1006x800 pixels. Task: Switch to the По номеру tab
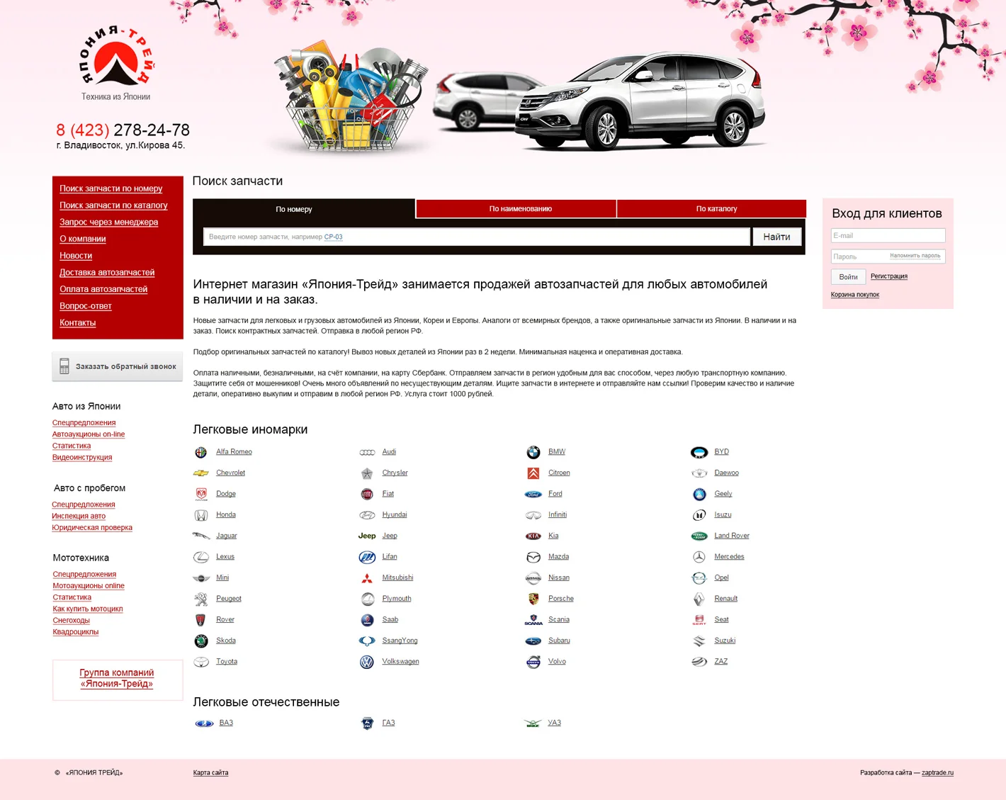pos(304,209)
